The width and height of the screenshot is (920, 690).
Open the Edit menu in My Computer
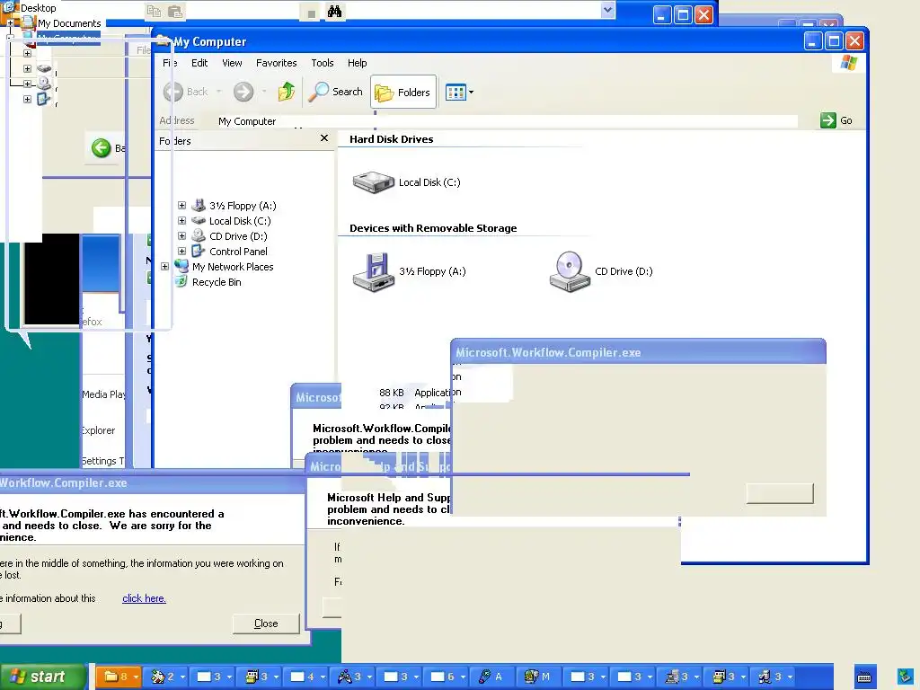tap(199, 63)
